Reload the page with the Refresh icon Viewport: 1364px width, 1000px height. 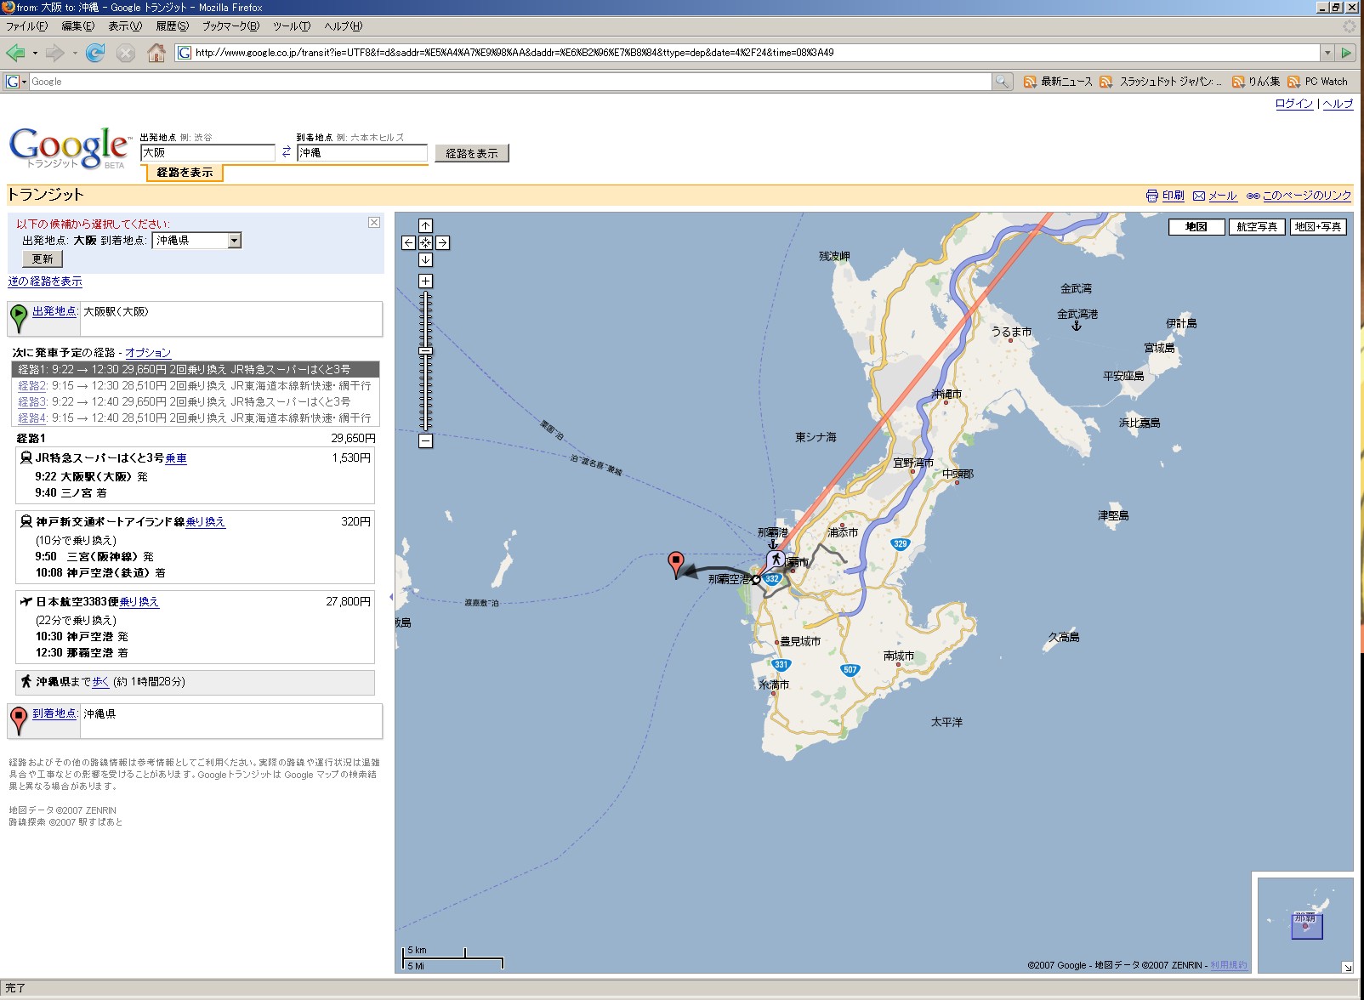[x=95, y=53]
